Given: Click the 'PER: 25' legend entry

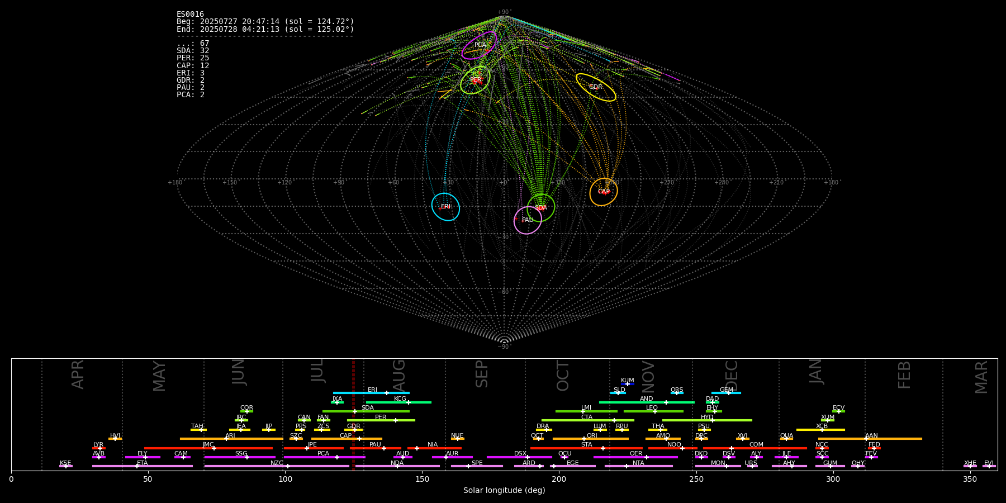Looking at the screenshot, I should (x=193, y=58).
